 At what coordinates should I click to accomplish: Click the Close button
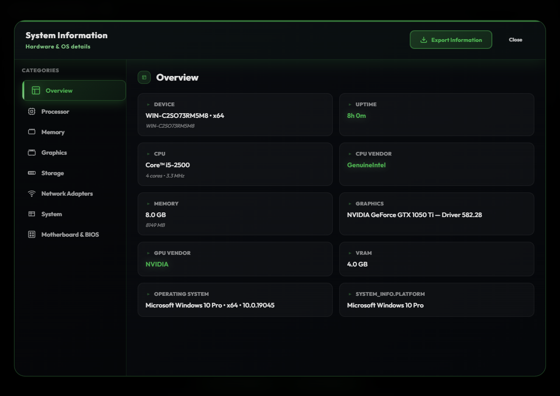[515, 40]
